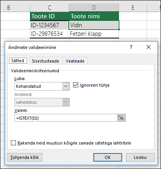
Task: Open the Luba dropdown showing Kohandatud
Action: [42, 86]
